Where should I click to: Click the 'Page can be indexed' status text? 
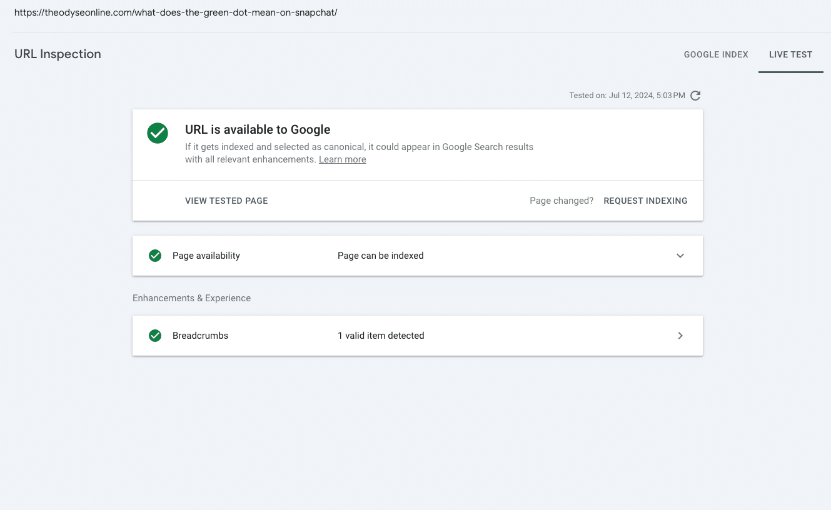[380, 256]
